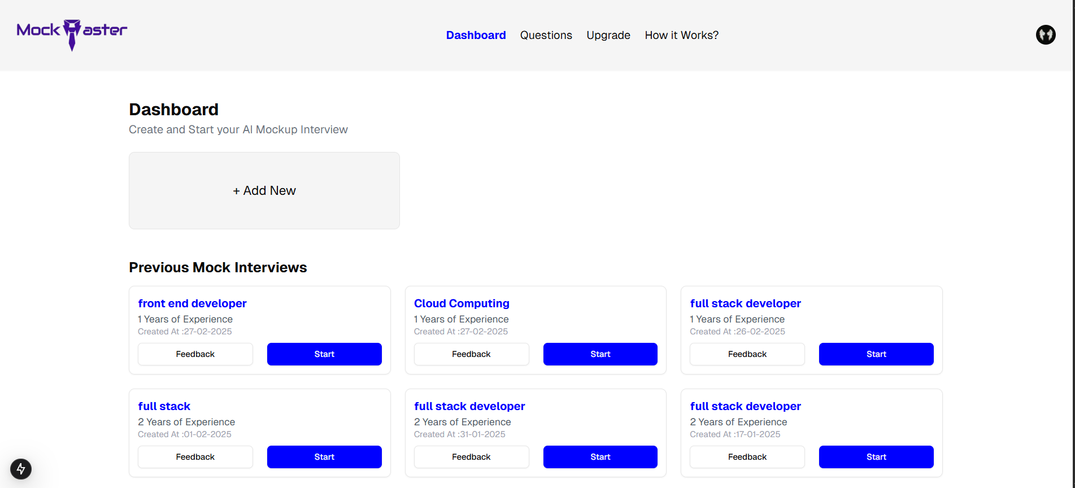This screenshot has height=488, width=1075.
Task: Open the Upgrade page
Action: tap(608, 35)
